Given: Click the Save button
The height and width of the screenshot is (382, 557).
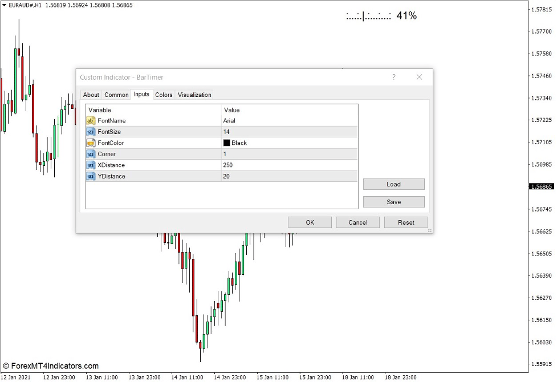Looking at the screenshot, I should 393,202.
